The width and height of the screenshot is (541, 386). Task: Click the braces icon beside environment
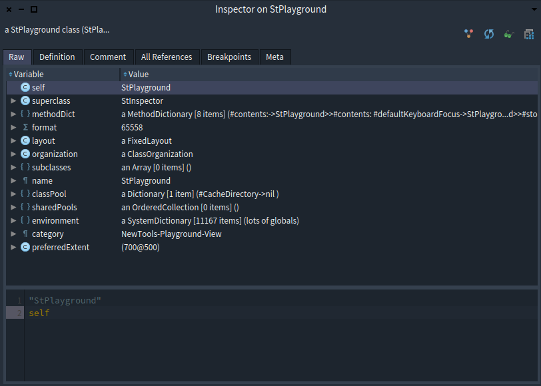tap(25, 220)
